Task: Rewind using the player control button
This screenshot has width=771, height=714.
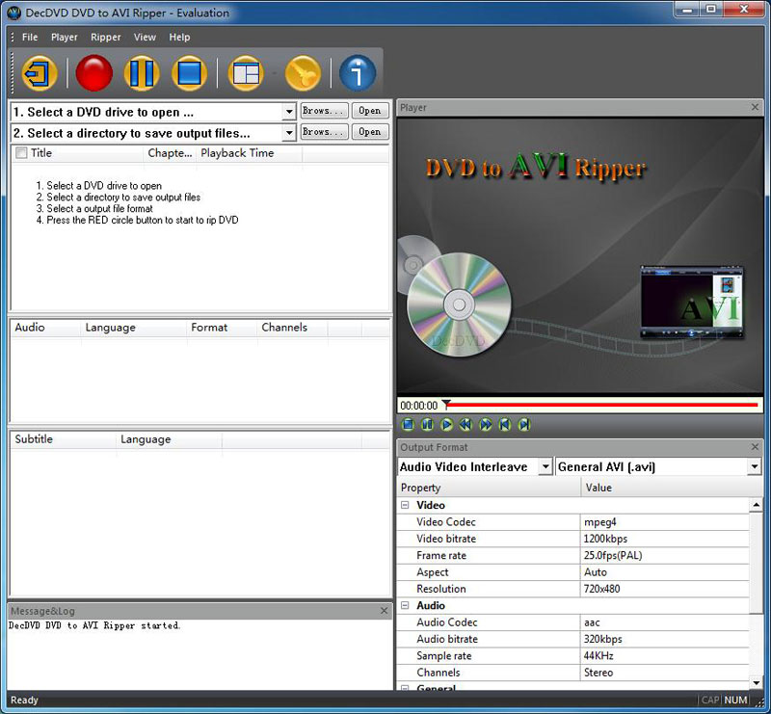Action: (465, 424)
